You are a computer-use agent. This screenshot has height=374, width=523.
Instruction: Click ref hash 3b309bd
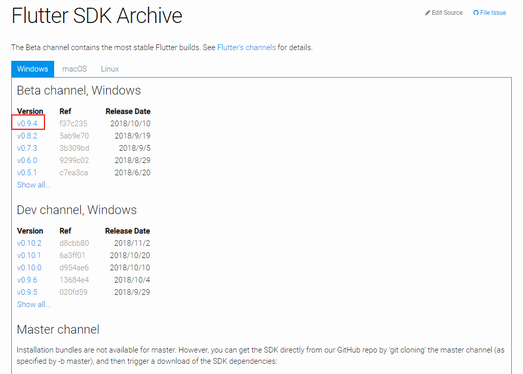[75, 148]
